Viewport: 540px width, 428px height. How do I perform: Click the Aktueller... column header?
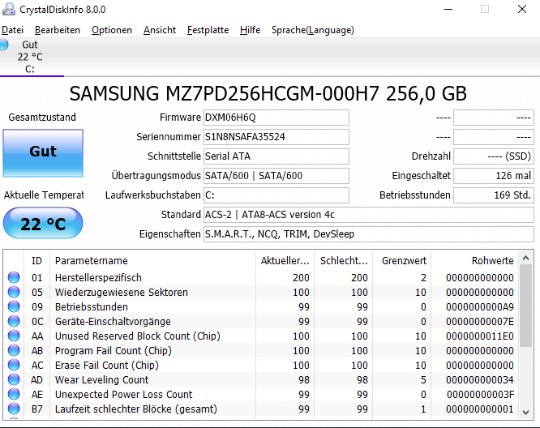click(x=285, y=261)
